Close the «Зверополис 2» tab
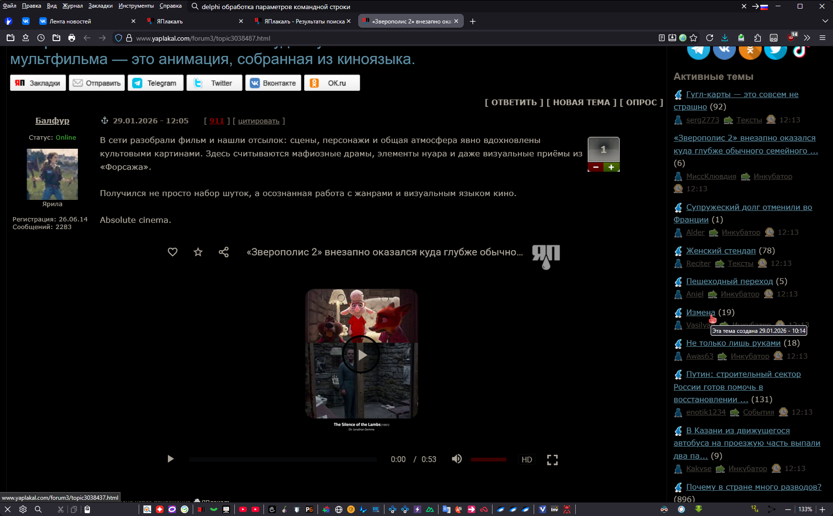This screenshot has height=516, width=833. pos(456,21)
